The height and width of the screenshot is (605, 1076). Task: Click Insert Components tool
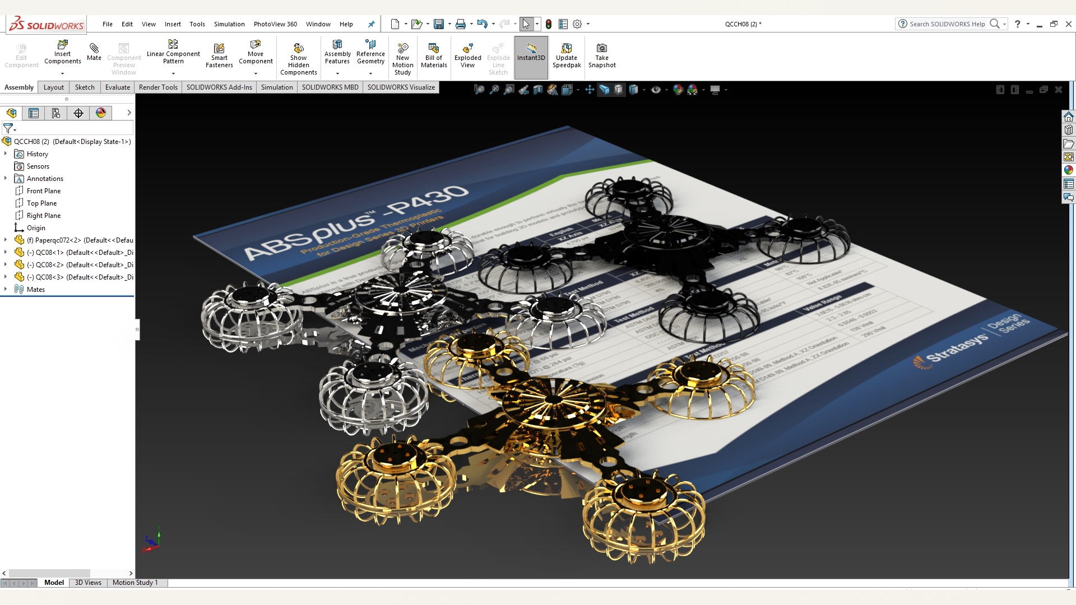coord(62,52)
